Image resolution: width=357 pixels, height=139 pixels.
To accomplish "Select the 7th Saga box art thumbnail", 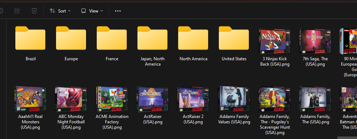I will (x=315, y=41).
